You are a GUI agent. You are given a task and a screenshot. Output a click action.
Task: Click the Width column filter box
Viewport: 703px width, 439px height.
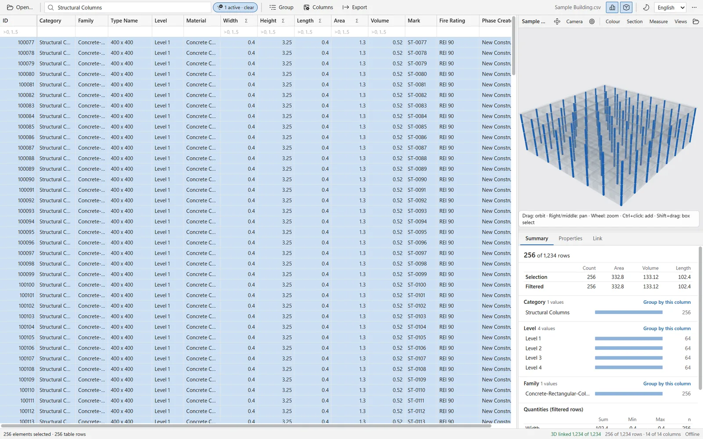239,32
